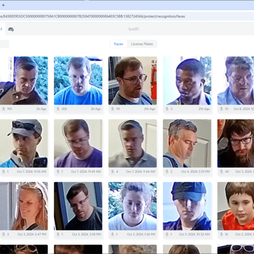Click the 21h Ago timestamp beside count 3
The height and width of the screenshot is (254, 254).
(204, 109)
